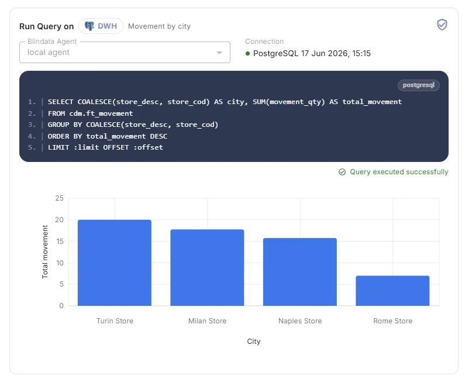Click the GROUP BY COALESCE line
The height and width of the screenshot is (383, 472).
tap(133, 125)
